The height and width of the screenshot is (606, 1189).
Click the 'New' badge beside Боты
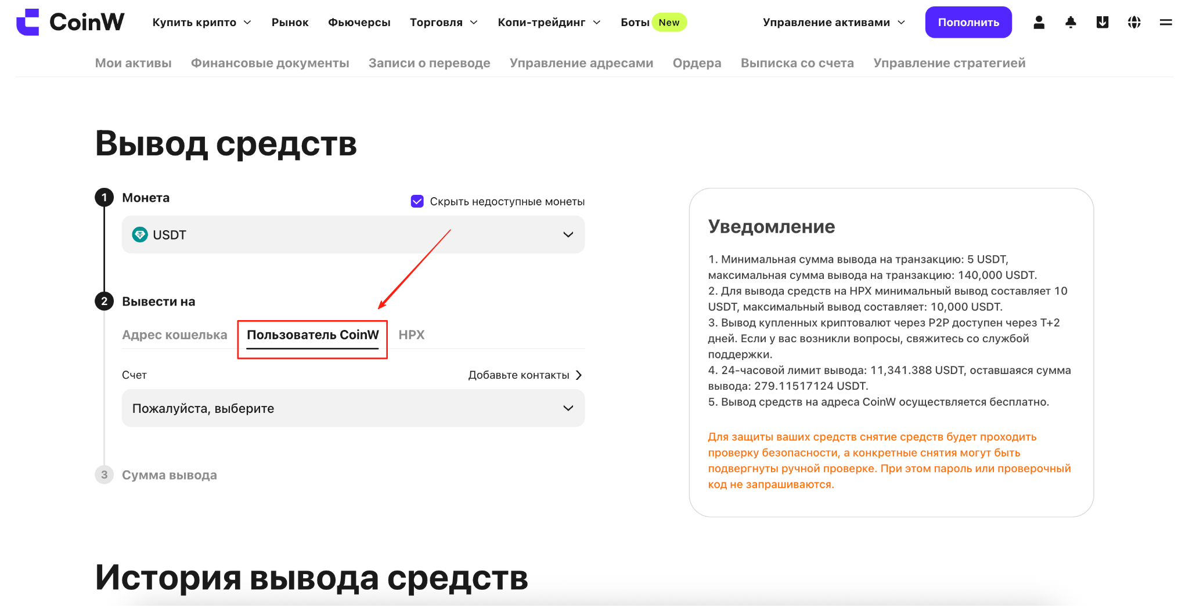pos(669,22)
